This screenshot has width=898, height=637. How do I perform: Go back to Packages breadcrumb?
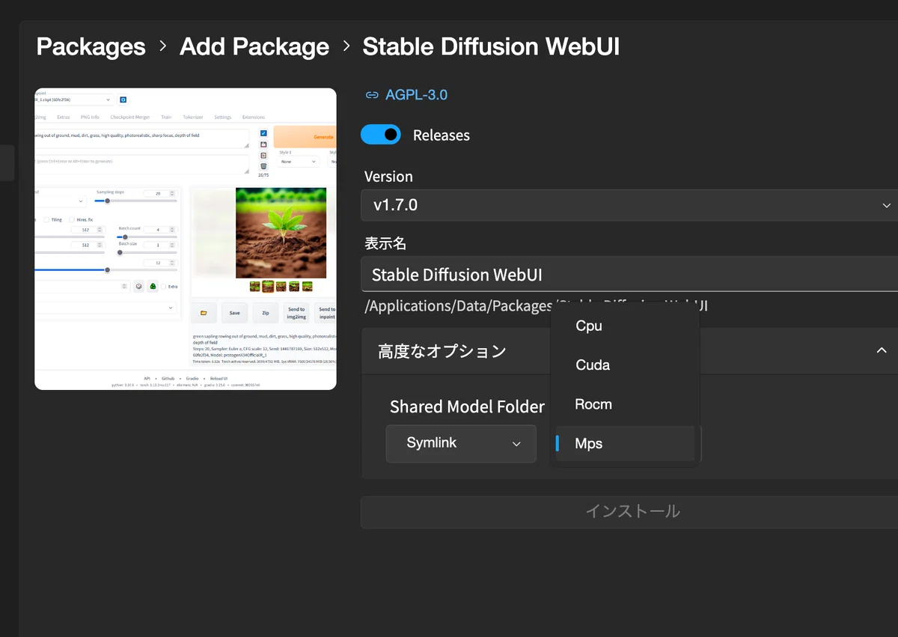point(91,46)
